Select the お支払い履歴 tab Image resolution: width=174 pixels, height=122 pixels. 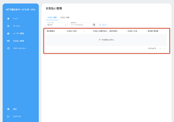(x=52, y=18)
